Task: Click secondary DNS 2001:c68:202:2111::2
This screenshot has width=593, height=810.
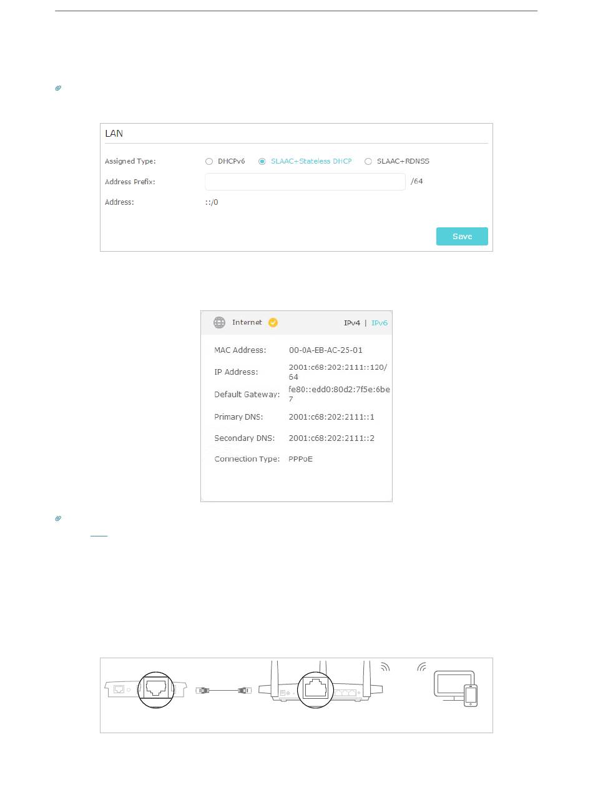Action: pos(331,438)
